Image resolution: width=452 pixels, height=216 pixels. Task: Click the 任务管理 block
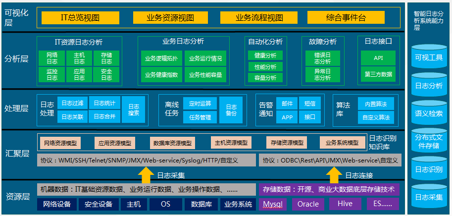coord(200,117)
